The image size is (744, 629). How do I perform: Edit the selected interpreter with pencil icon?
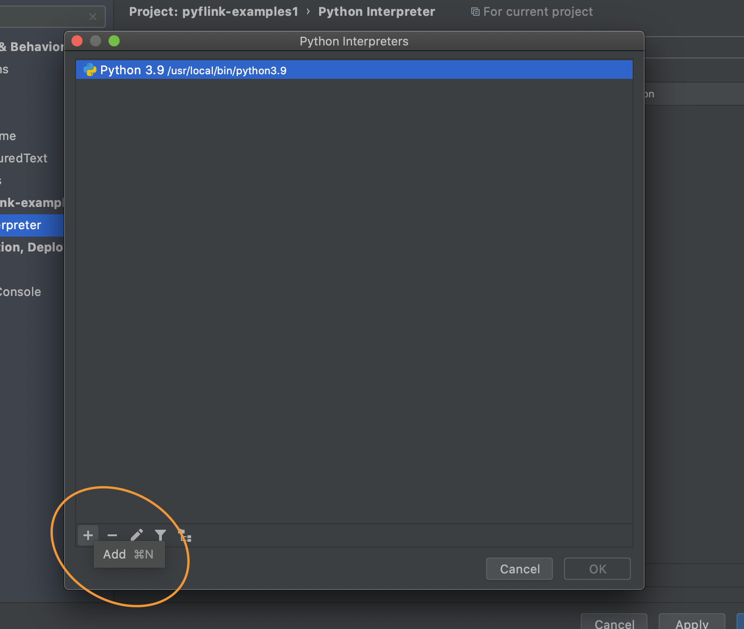(136, 535)
